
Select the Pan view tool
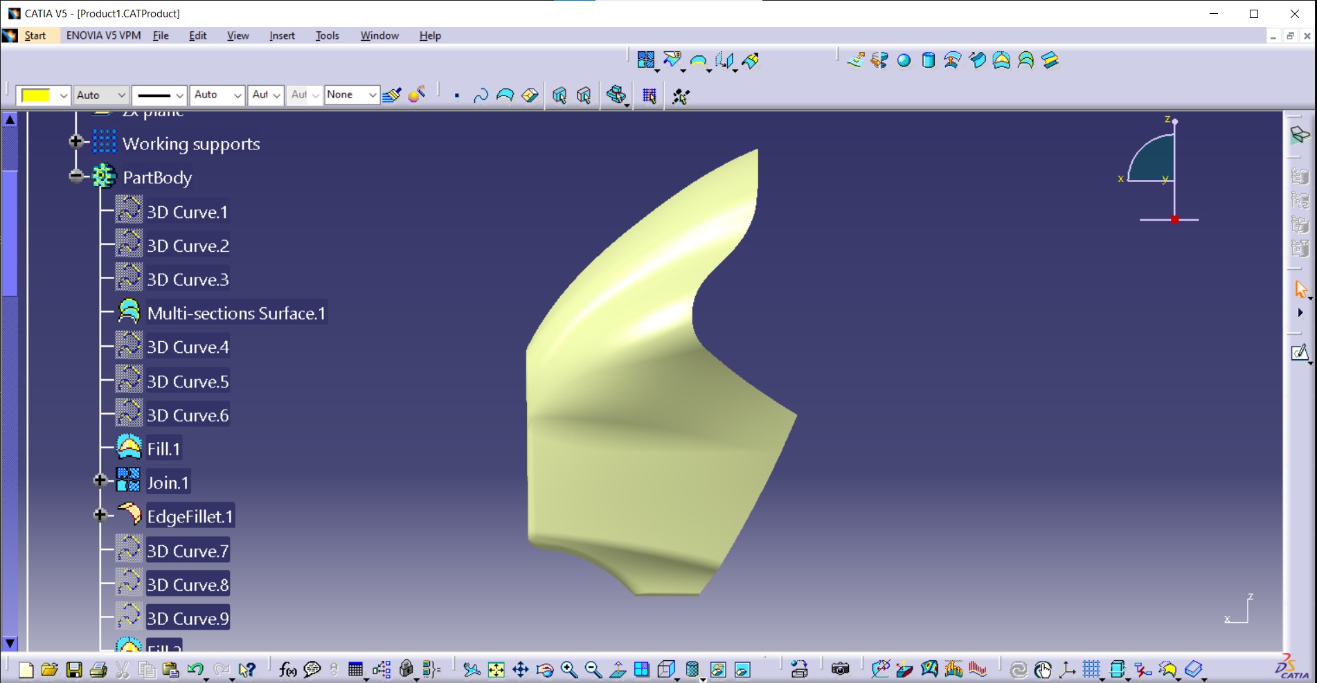click(x=520, y=669)
